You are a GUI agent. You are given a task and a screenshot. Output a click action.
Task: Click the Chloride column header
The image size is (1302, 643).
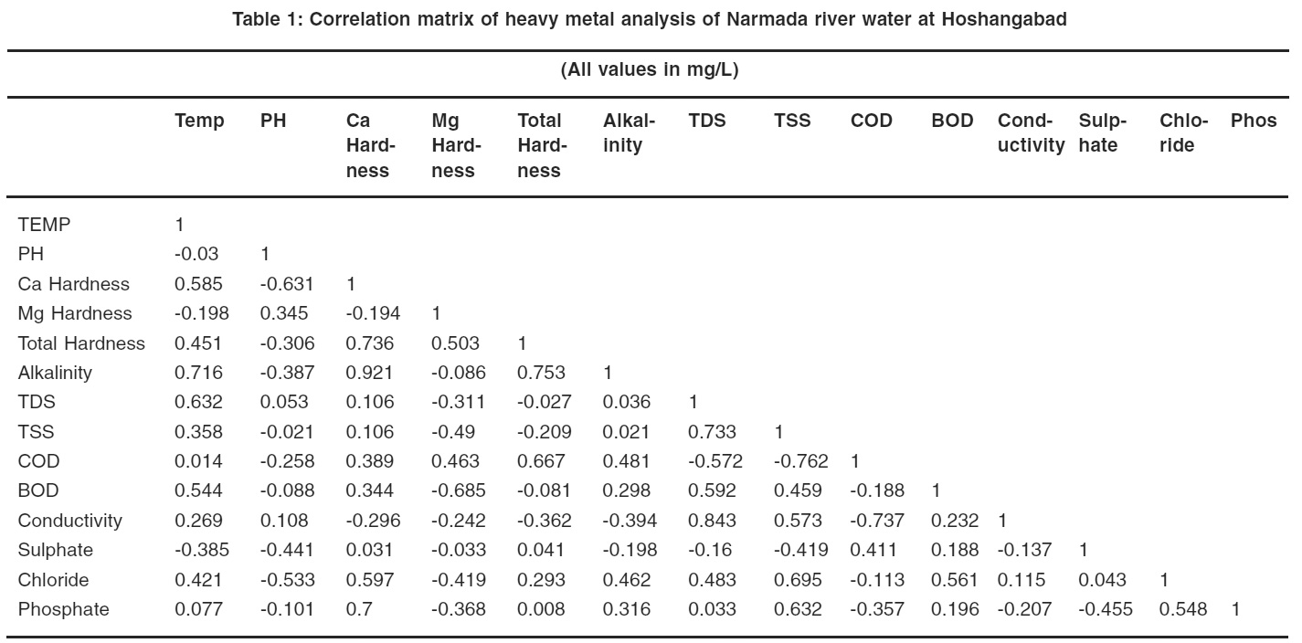point(1184,133)
